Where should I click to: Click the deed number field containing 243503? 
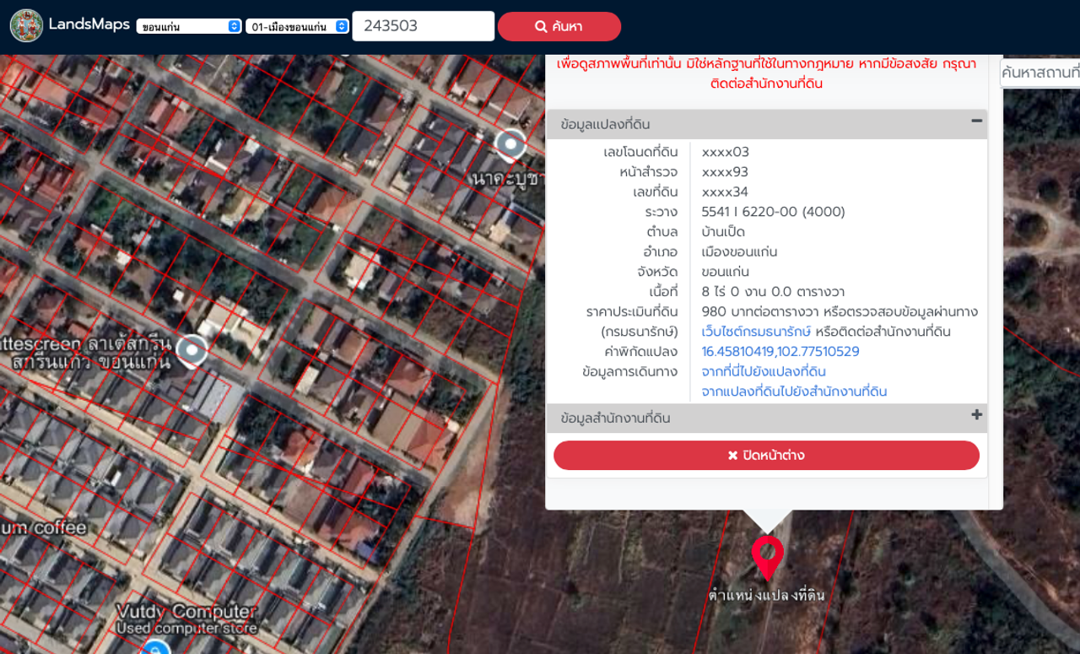click(423, 26)
